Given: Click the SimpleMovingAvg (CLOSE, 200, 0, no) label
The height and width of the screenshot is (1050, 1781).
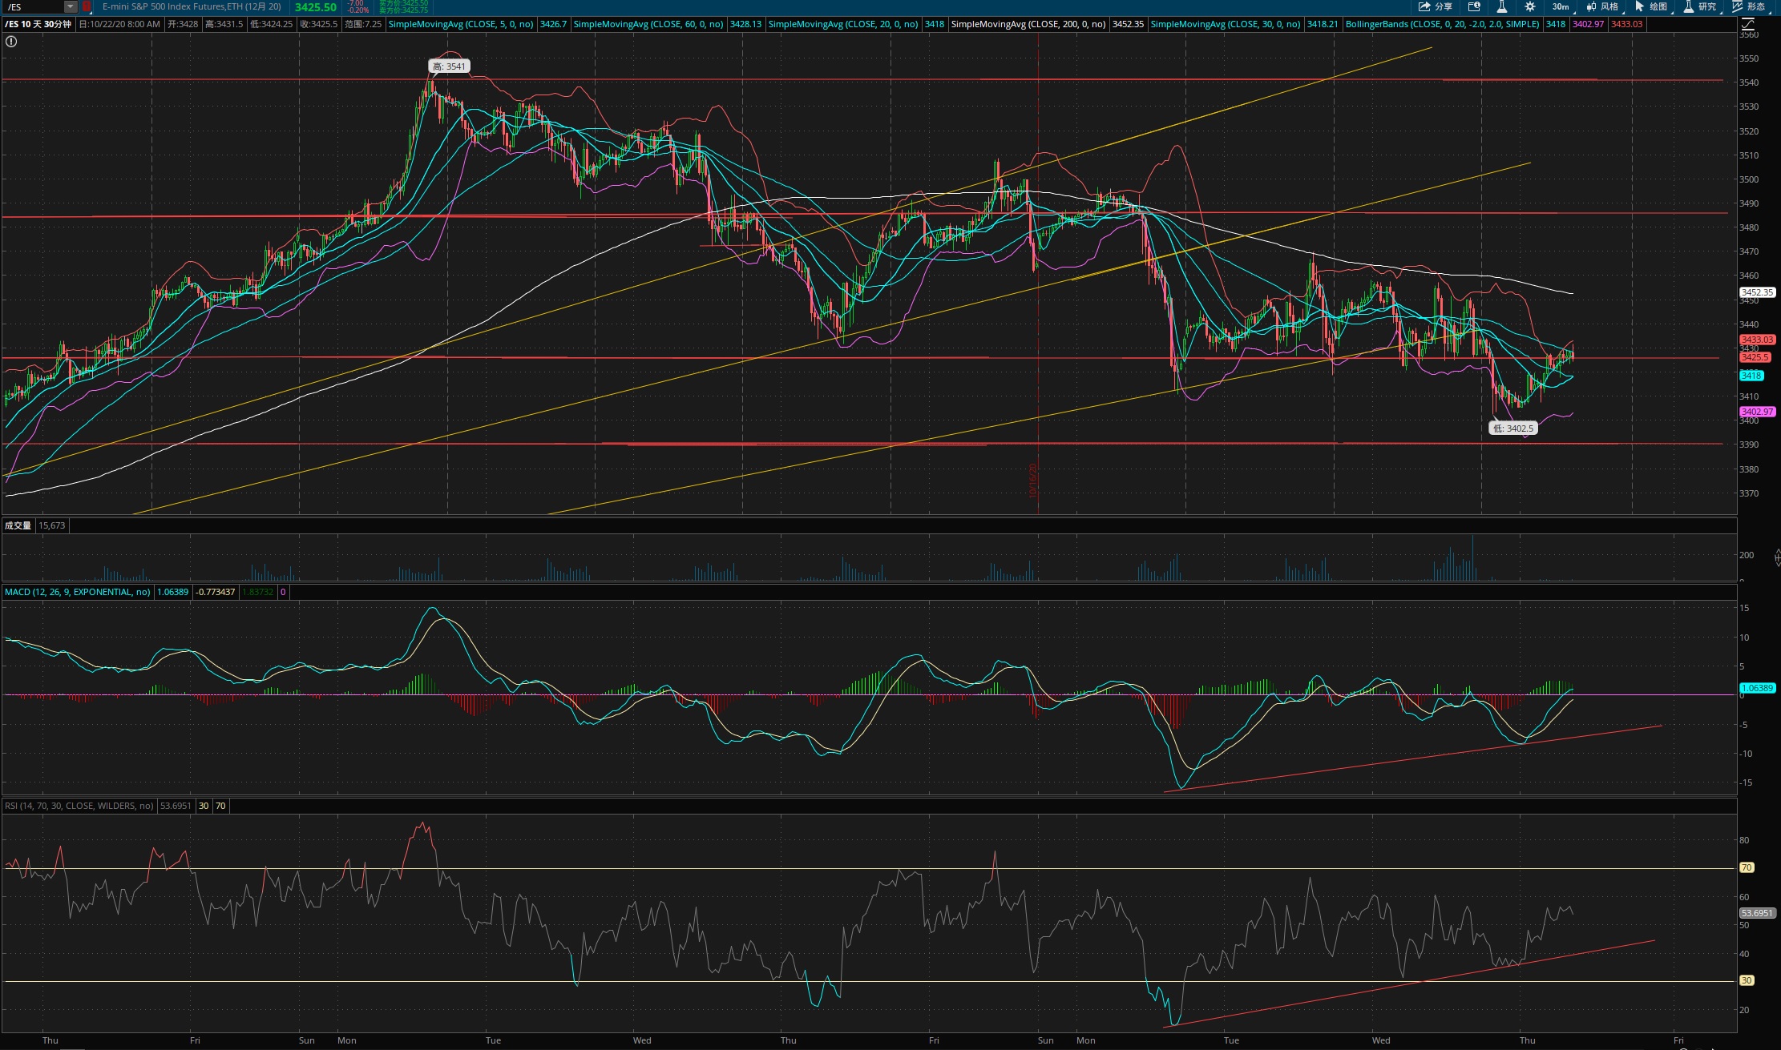Looking at the screenshot, I should point(1028,24).
